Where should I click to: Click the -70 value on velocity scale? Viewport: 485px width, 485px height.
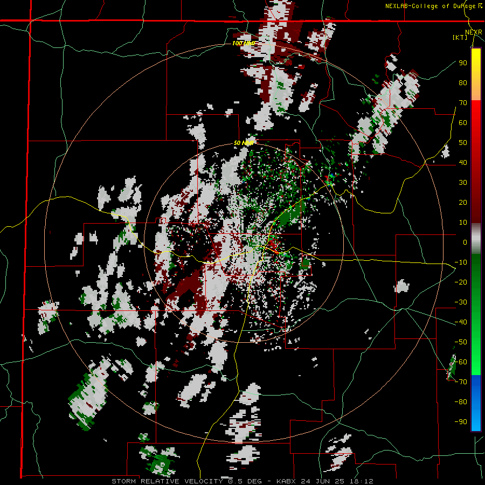pyautogui.click(x=461, y=382)
